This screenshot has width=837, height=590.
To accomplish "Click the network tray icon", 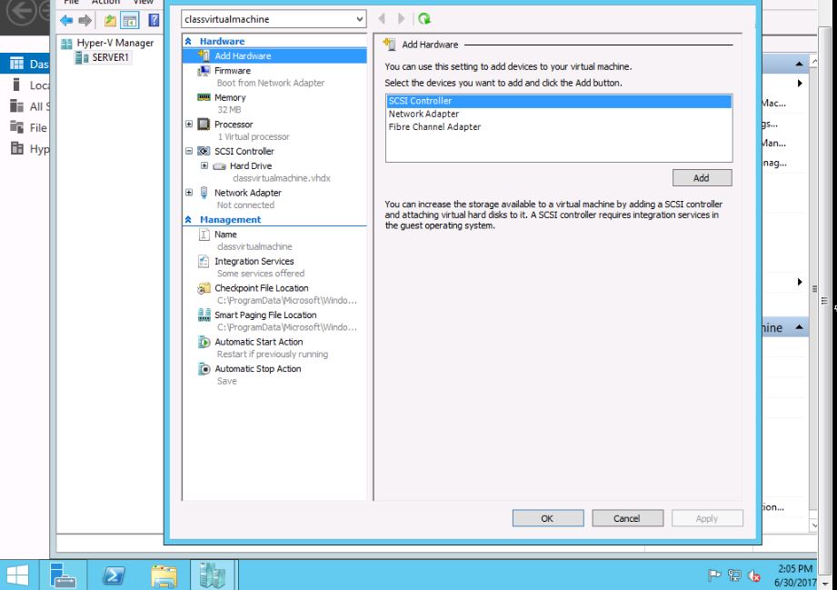I will [734, 575].
